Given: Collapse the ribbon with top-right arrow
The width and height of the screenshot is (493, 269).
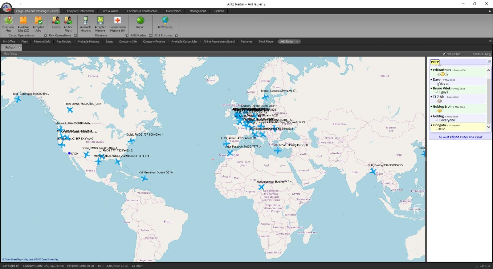Looking at the screenshot, I should [490, 11].
